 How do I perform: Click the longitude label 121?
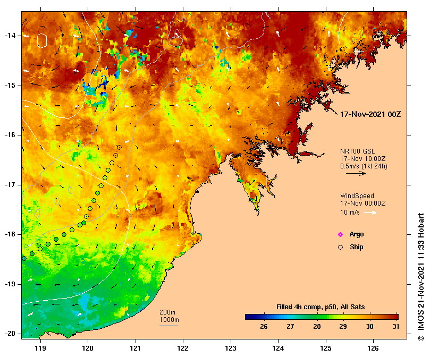136,348
